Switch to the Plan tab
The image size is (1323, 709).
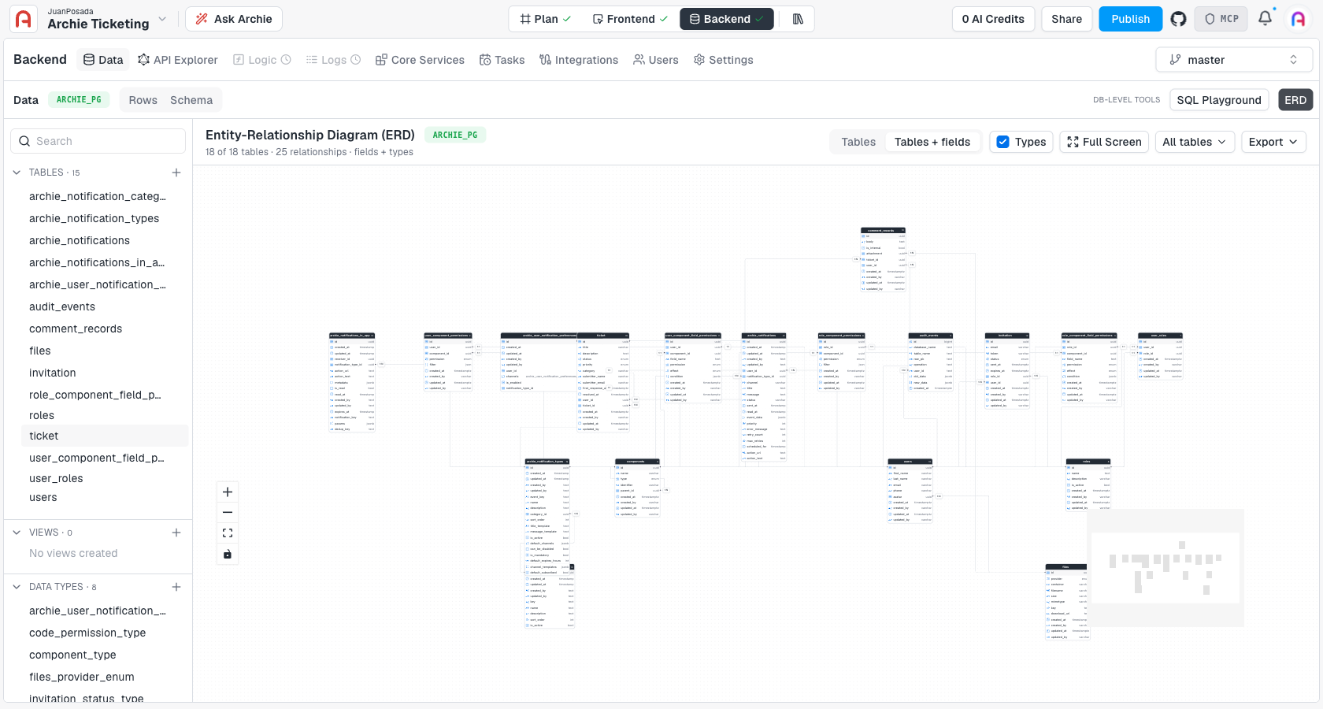546,19
